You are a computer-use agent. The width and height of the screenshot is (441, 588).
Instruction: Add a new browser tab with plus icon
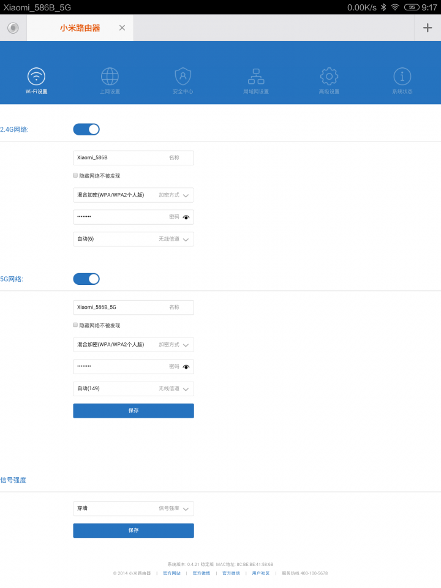[428, 28]
